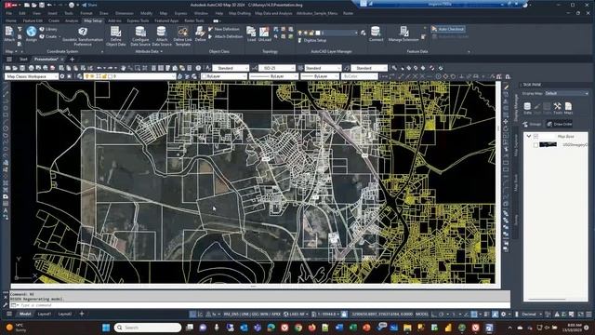
Task: Open the Modify menu
Action: tap(146, 13)
